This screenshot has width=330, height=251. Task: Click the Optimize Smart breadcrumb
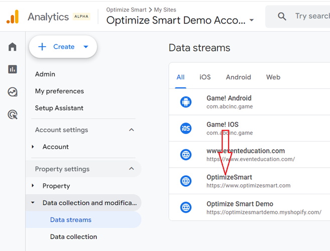click(126, 10)
